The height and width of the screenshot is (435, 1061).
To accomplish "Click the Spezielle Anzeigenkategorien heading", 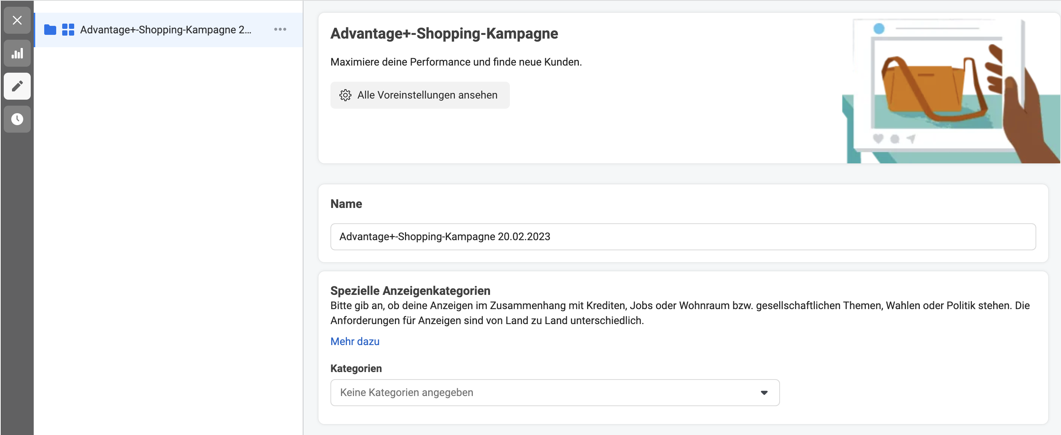I will (x=410, y=291).
